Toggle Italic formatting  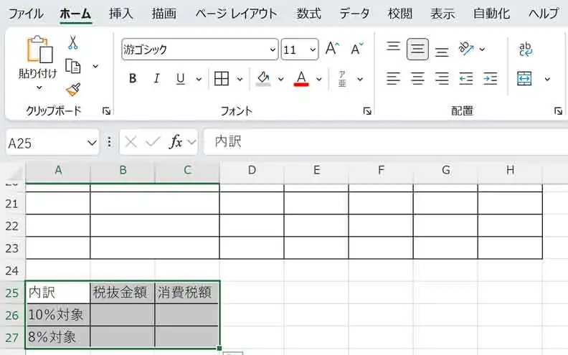[156, 79]
